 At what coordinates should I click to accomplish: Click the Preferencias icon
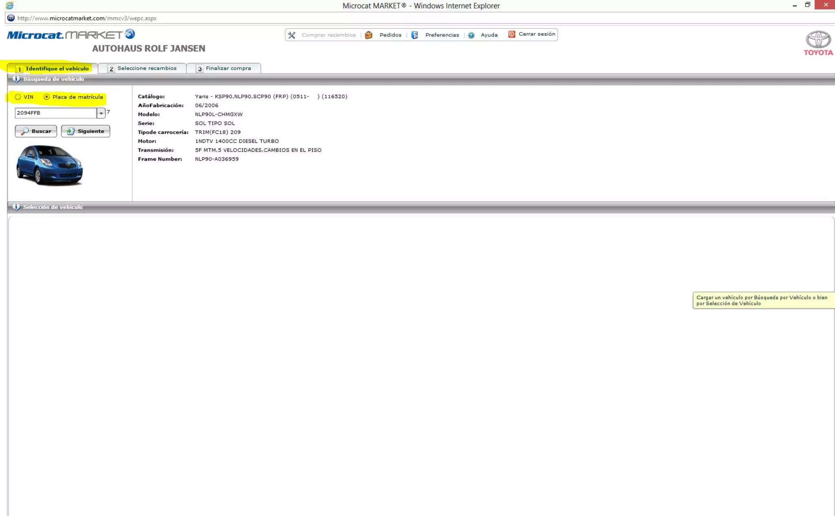415,35
